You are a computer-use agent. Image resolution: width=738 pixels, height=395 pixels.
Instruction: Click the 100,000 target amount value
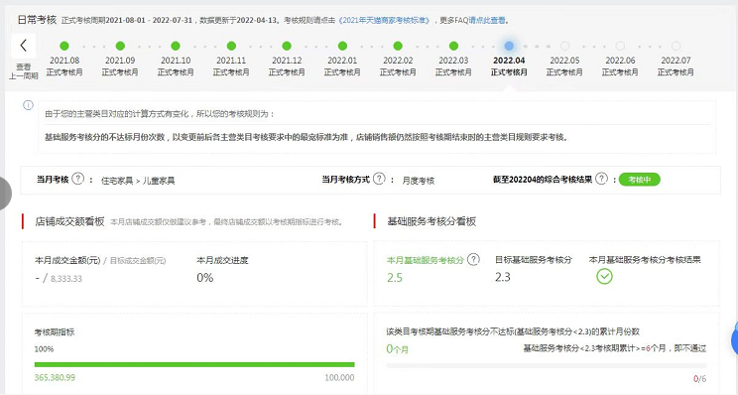pos(339,377)
